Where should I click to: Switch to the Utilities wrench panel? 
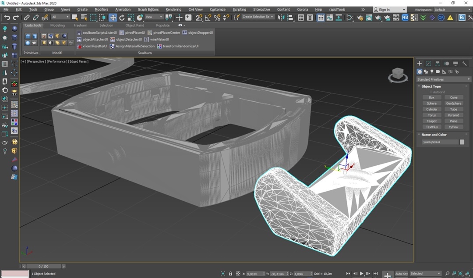coord(465,64)
